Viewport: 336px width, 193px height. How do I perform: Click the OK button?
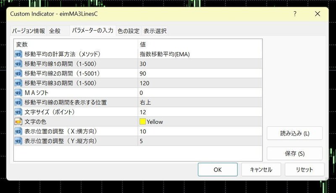point(218,170)
